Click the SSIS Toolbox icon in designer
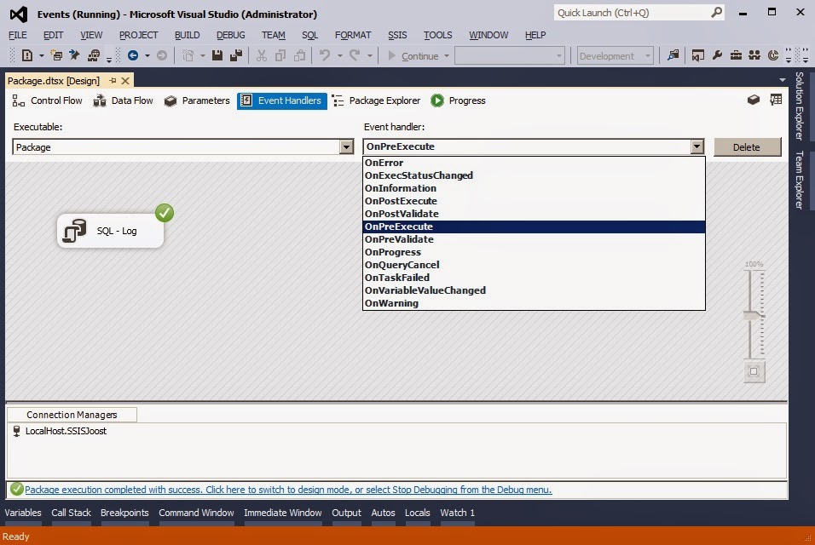 [753, 100]
